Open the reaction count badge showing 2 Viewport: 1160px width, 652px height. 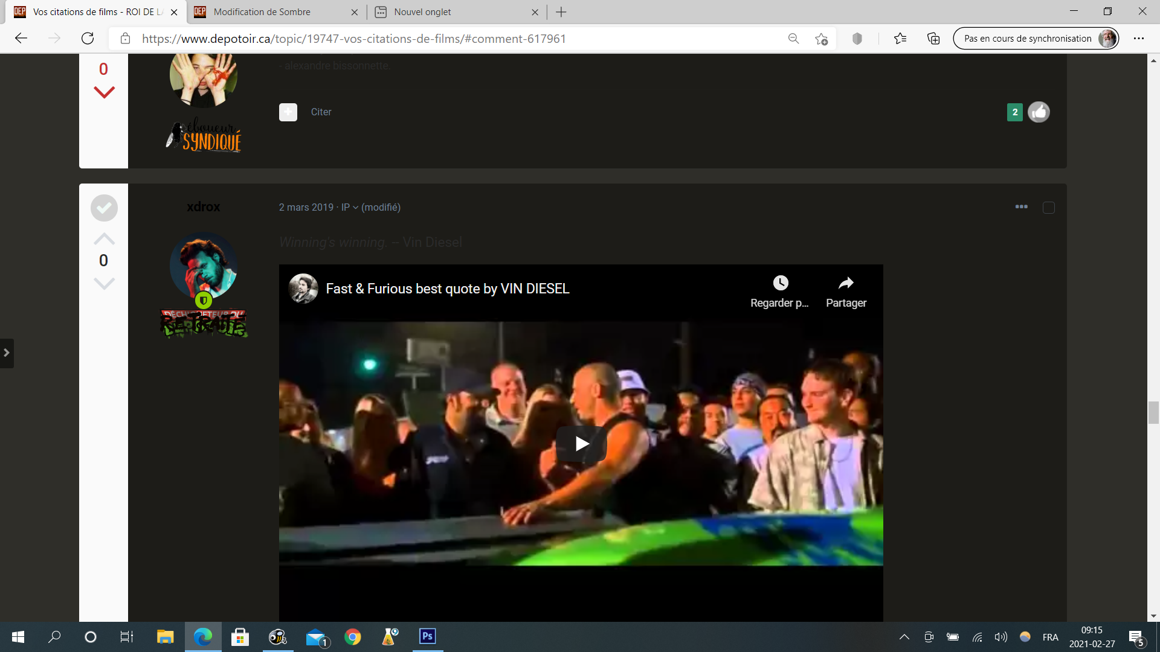[x=1015, y=112]
